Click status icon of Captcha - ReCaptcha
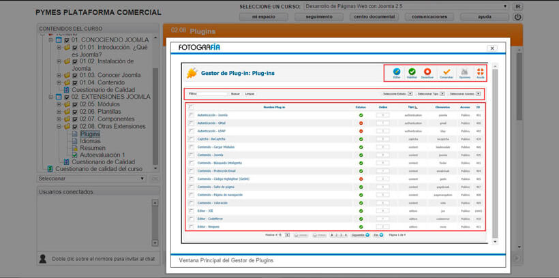The height and width of the screenshot is (278, 559). click(361, 139)
